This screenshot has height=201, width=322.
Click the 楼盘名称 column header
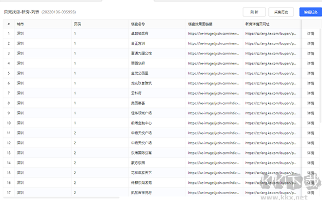[138, 24]
